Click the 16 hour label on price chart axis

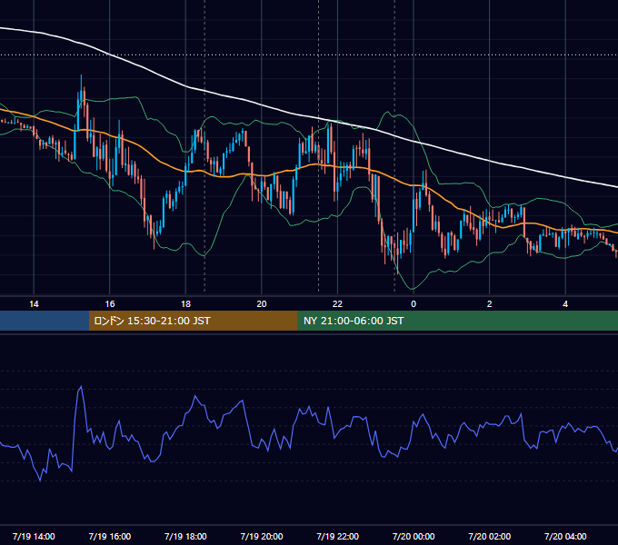tap(110, 304)
